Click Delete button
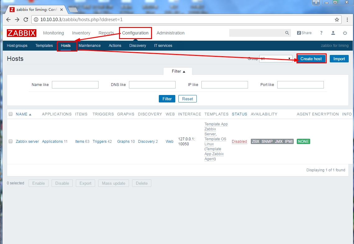The width and height of the screenshot is (354, 244). (x=141, y=183)
